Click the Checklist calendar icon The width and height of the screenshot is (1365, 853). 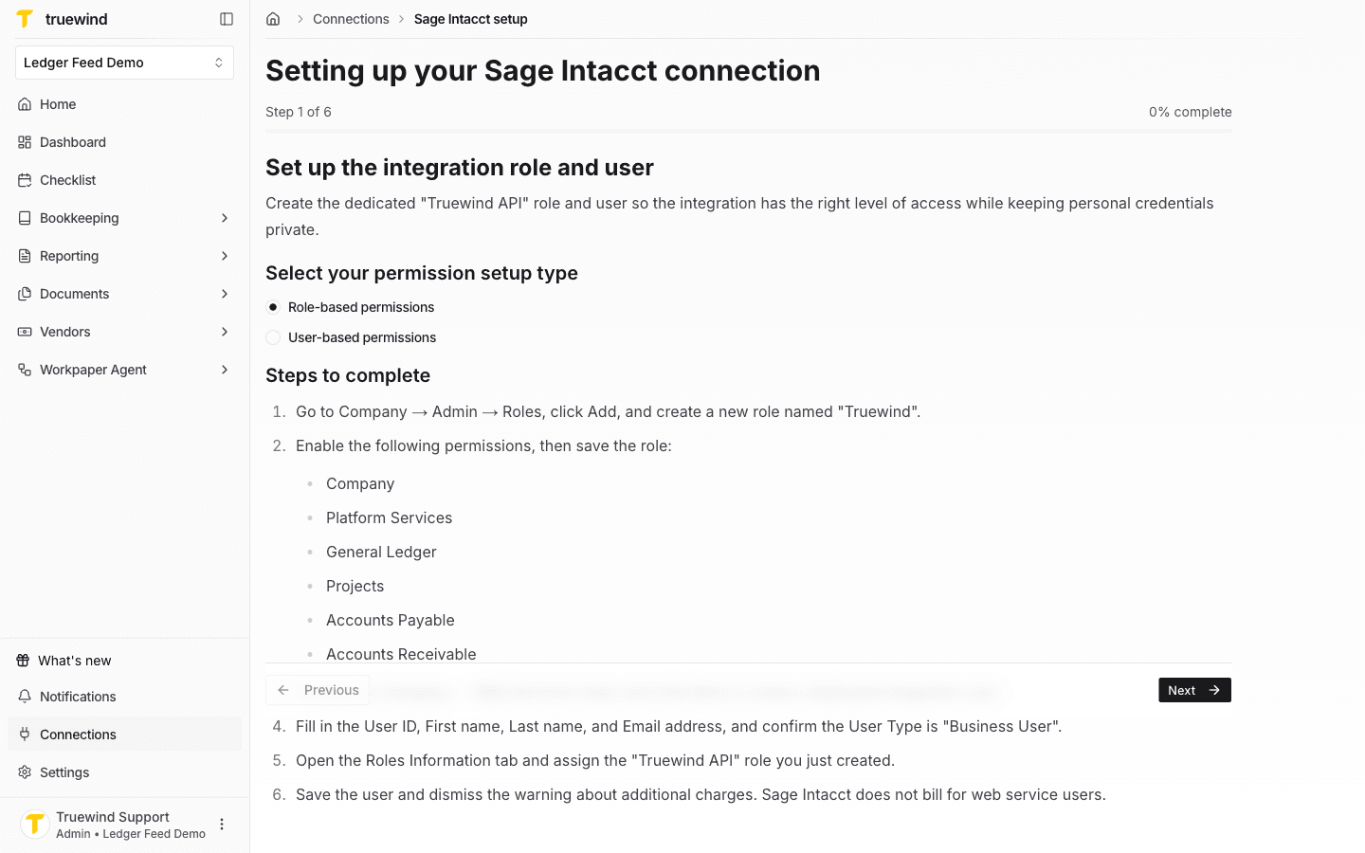(x=23, y=180)
